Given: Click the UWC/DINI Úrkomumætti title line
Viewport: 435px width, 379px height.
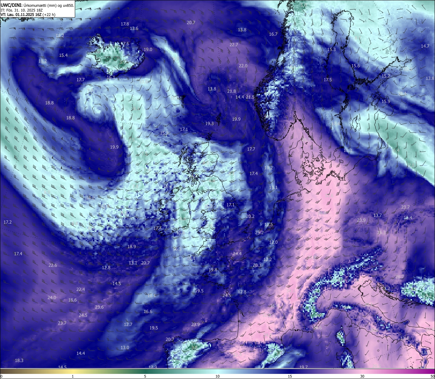Looking at the screenshot, I should (37, 5).
